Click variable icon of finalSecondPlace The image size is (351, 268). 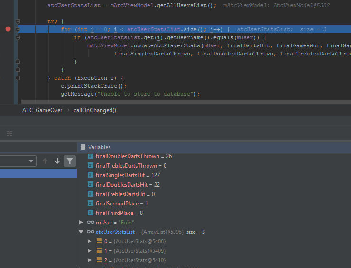91,204
